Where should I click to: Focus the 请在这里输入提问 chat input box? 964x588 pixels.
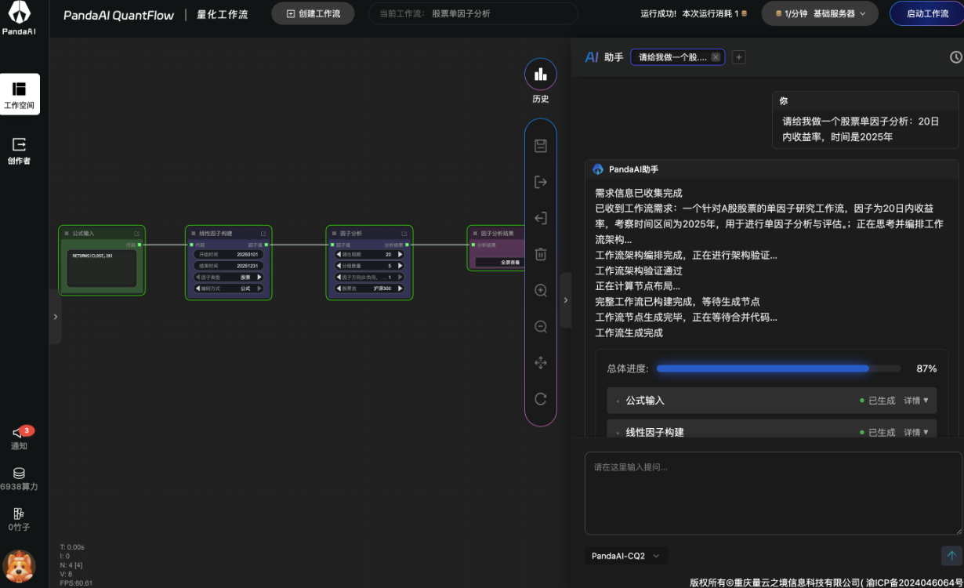[773, 493]
